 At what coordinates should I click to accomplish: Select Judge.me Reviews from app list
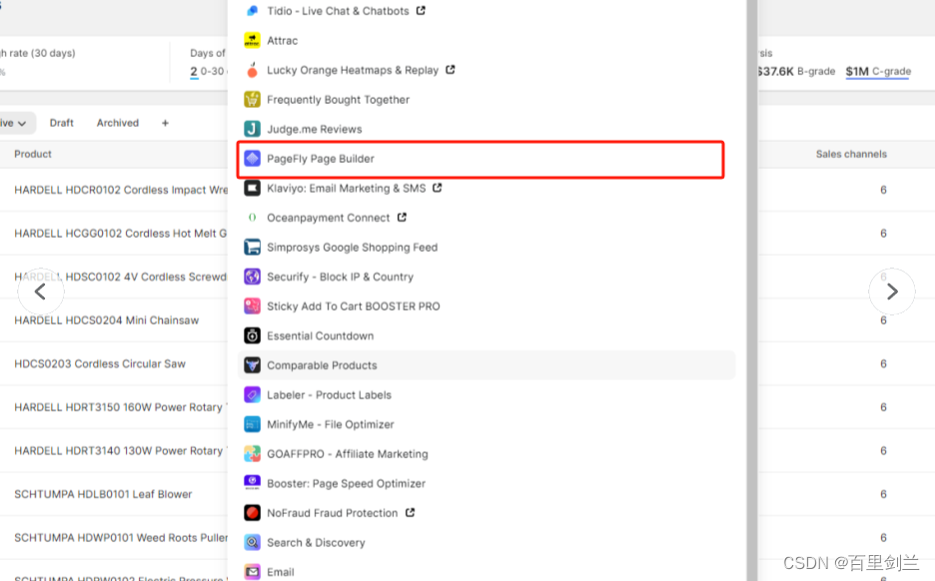pos(486,129)
